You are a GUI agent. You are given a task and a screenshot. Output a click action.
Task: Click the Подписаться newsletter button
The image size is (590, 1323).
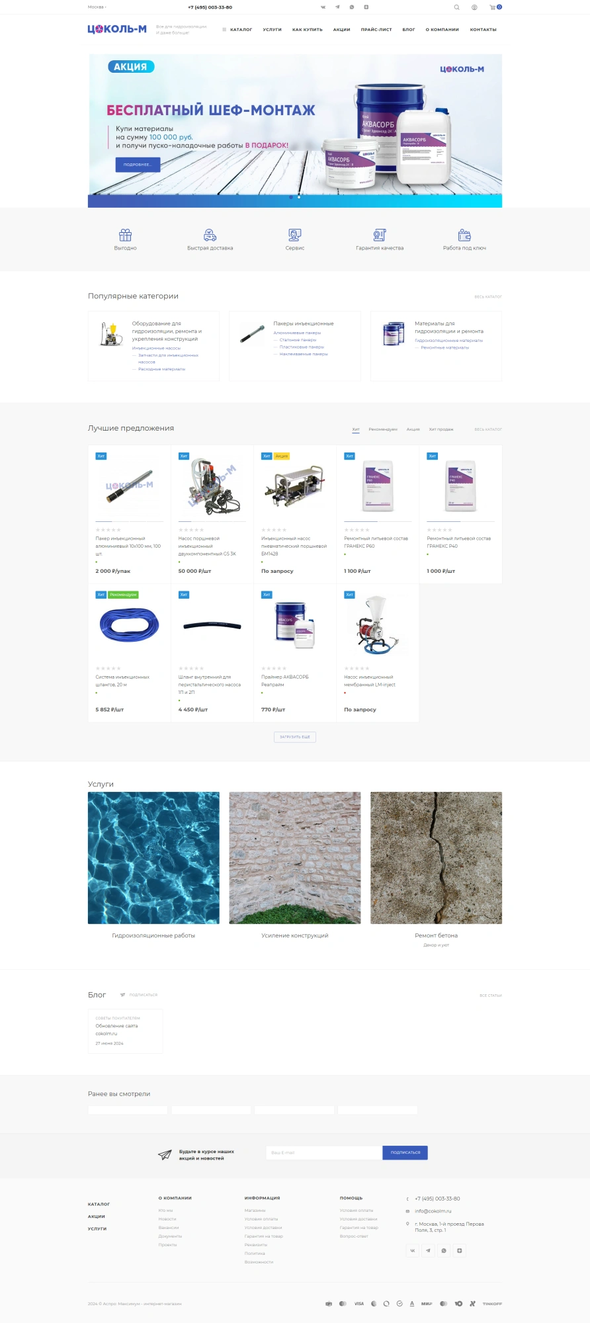click(405, 1152)
